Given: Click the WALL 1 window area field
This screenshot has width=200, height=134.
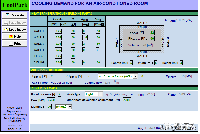Looking at the screenshot, I should click(x=84, y=31).
